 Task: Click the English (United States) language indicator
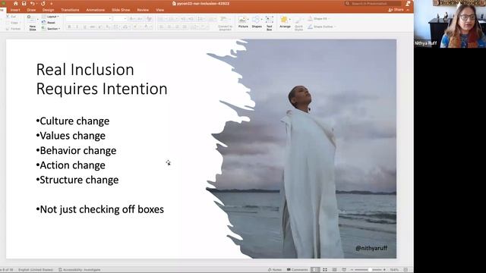pos(36,270)
